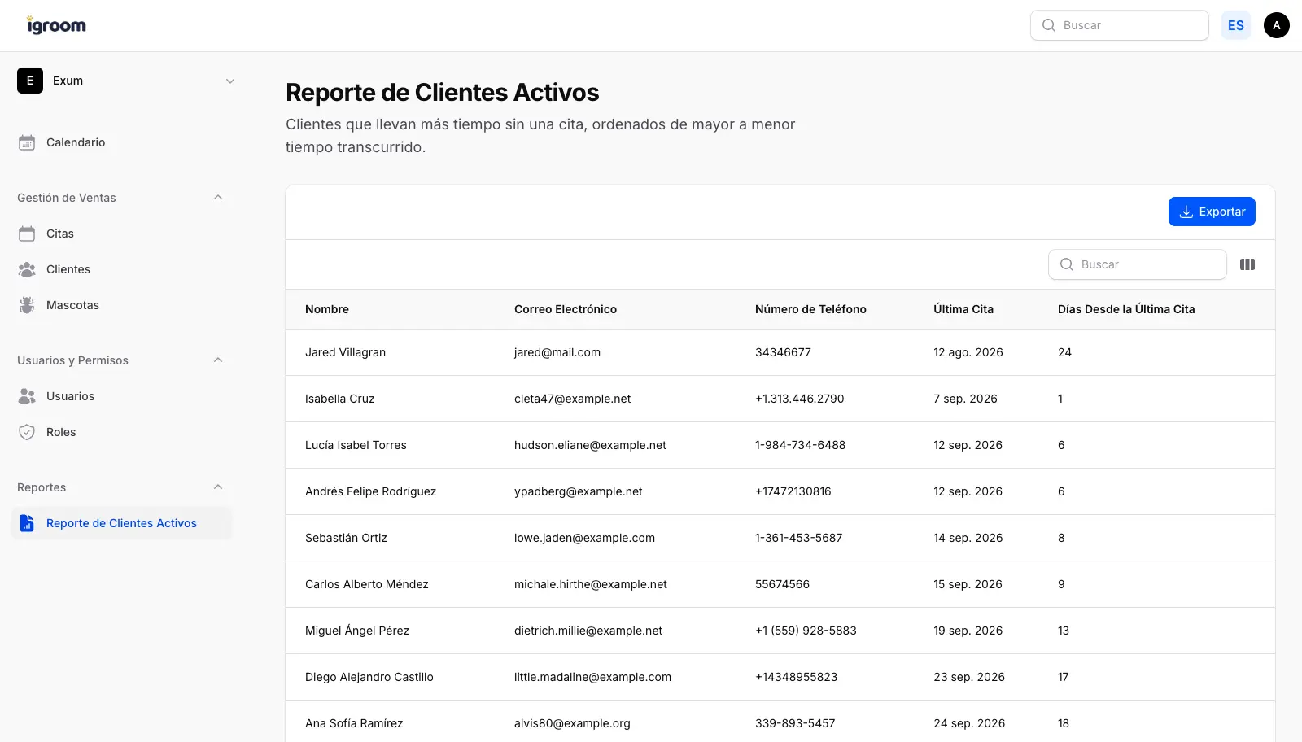This screenshot has height=742, width=1302.
Task: Click the Usuarios users icon
Action: 27,396
